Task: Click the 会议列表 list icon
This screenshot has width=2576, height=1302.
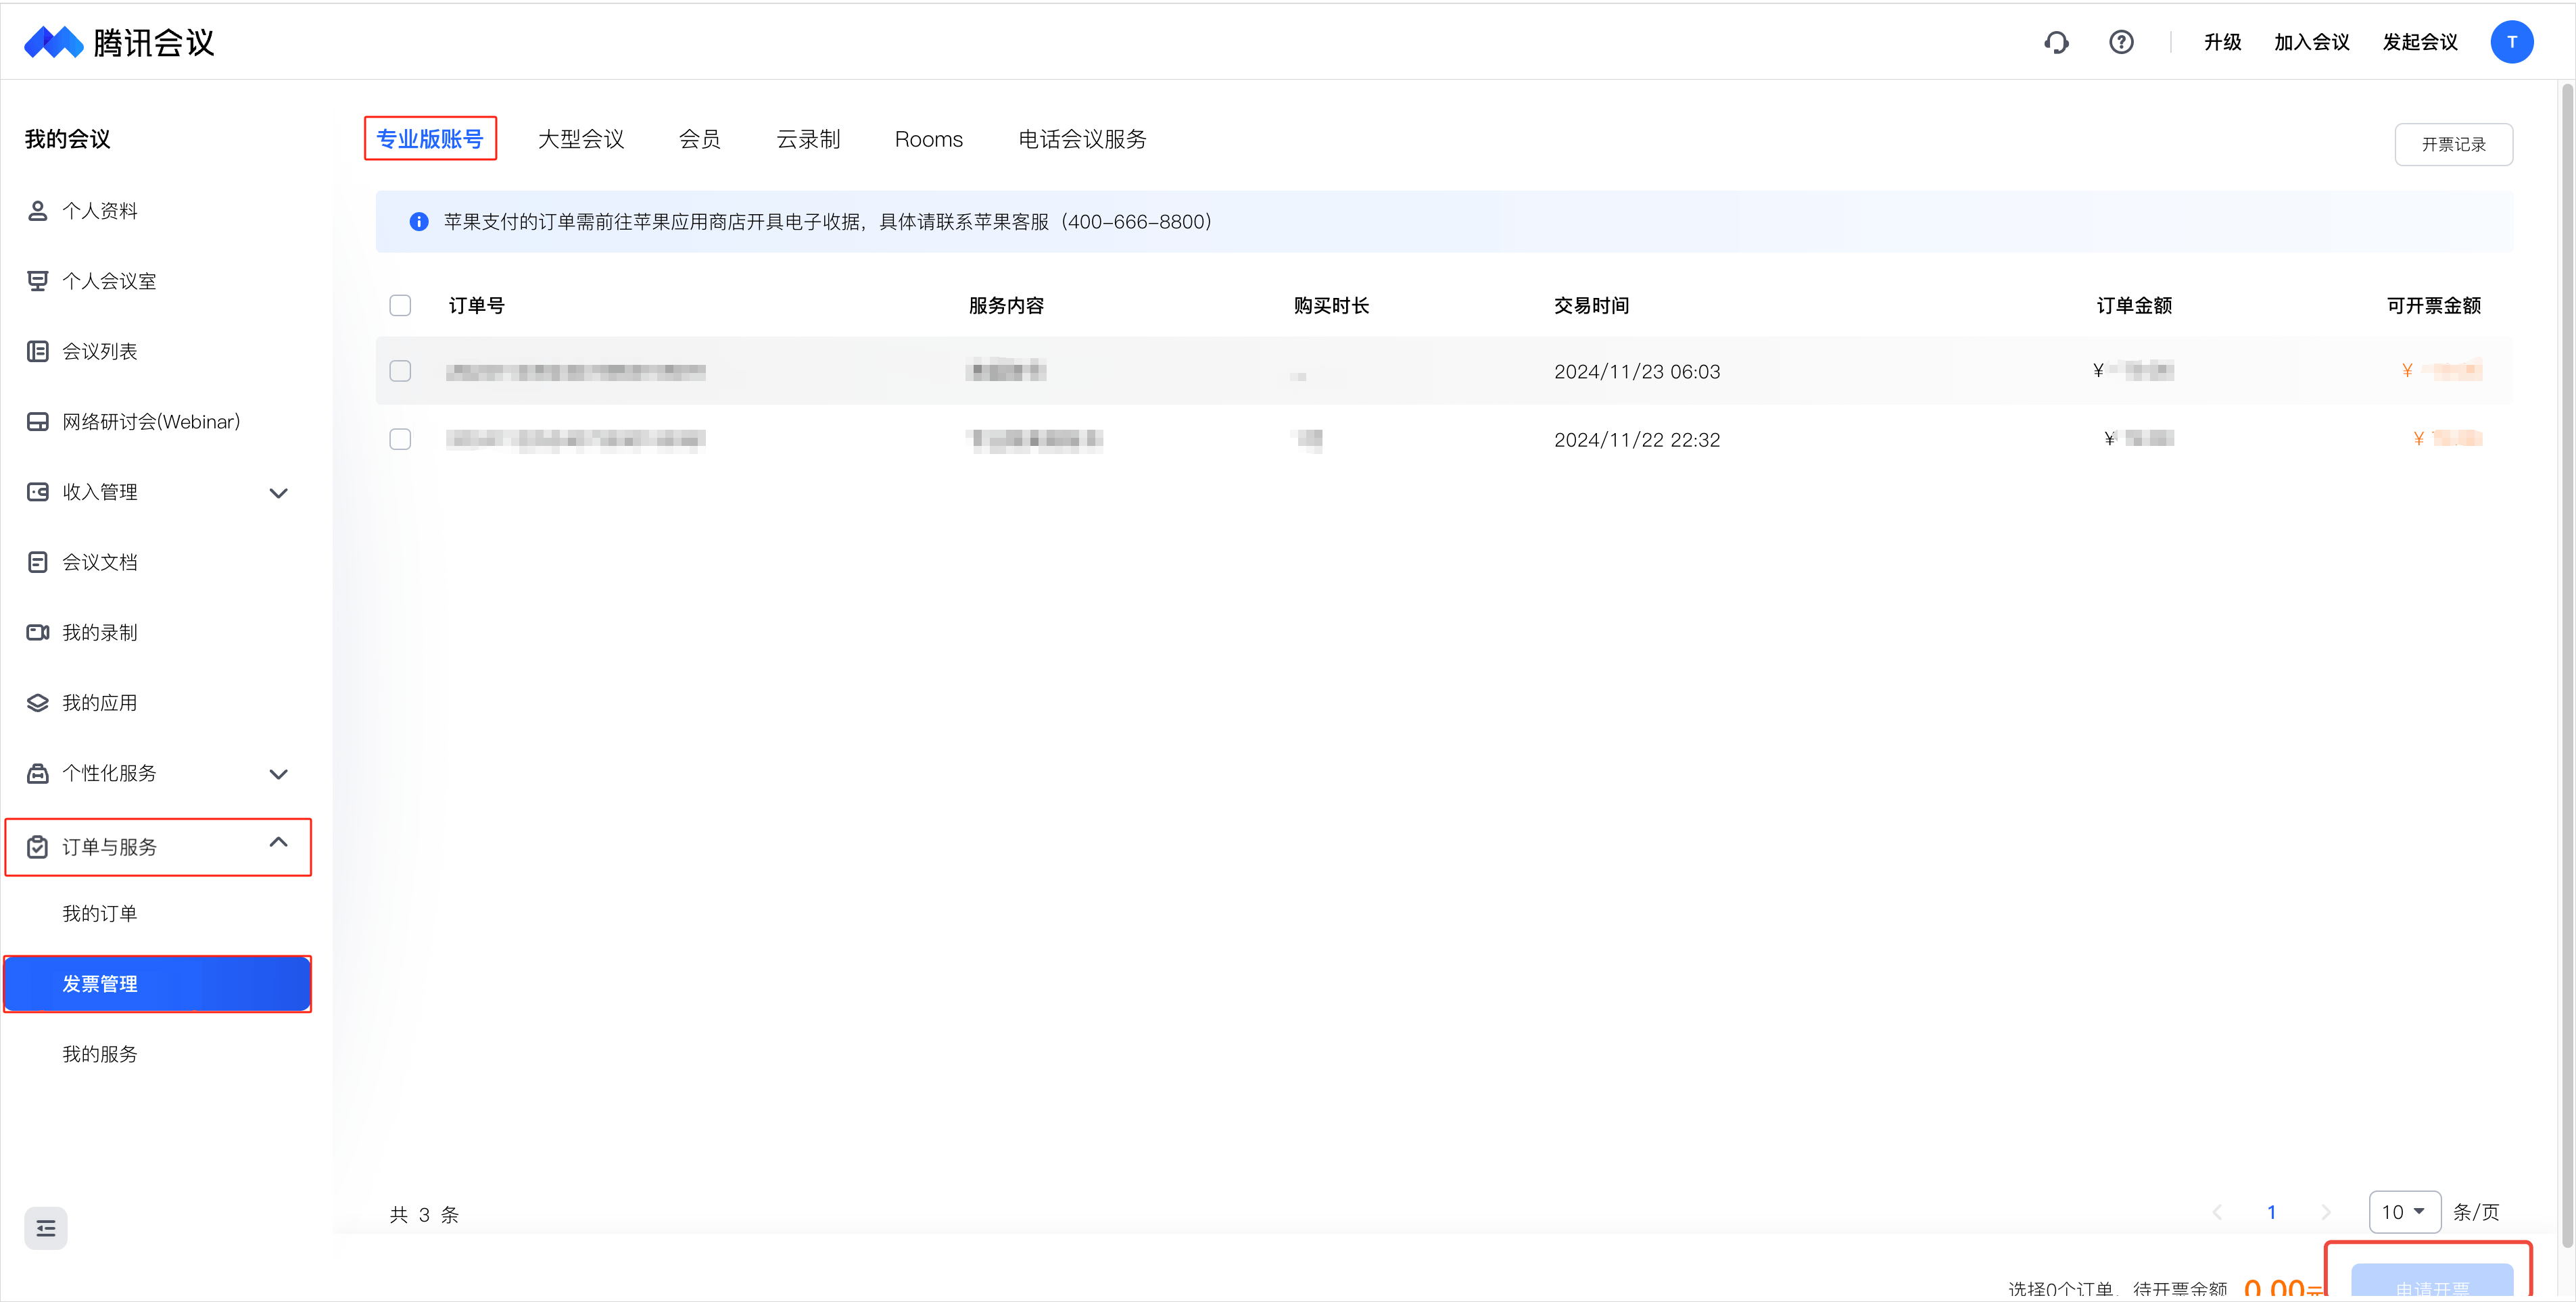Action: 38,352
